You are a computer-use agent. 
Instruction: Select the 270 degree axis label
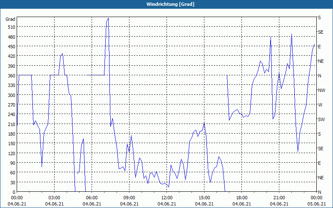click(x=12, y=105)
